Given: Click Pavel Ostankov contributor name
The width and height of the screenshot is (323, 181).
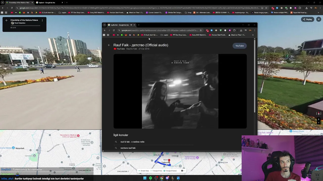Looking at the screenshot, I should click(20, 23).
